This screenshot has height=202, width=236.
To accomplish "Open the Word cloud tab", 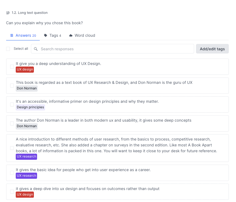I will point(85,35).
